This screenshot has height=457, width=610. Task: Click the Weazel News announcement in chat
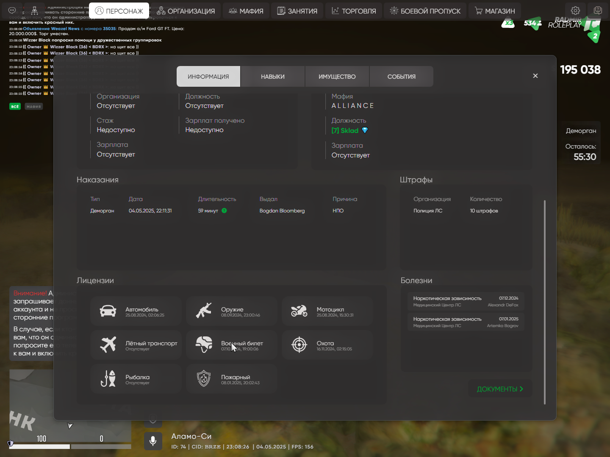(x=97, y=31)
